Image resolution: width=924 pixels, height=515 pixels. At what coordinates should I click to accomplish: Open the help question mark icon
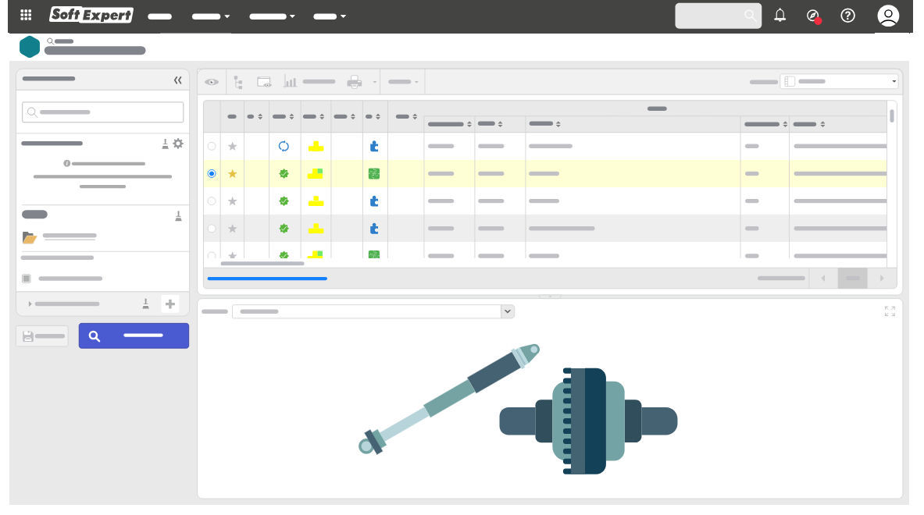[848, 16]
